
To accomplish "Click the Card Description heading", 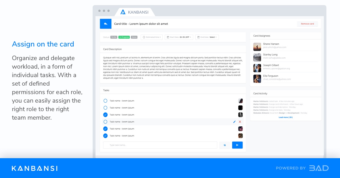I will 112,49.
